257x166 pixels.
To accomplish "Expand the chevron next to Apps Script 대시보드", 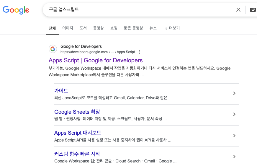I will click(234, 136).
